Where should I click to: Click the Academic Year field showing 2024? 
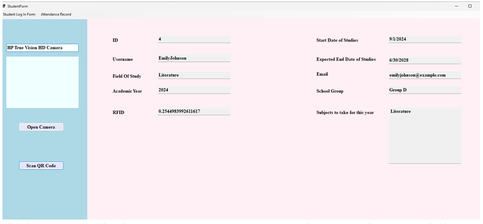(193, 90)
